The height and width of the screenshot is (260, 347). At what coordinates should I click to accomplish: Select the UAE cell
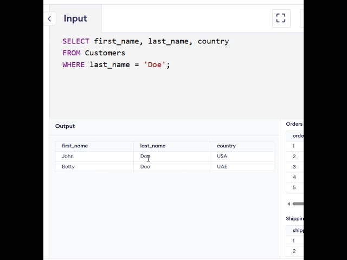(x=242, y=167)
